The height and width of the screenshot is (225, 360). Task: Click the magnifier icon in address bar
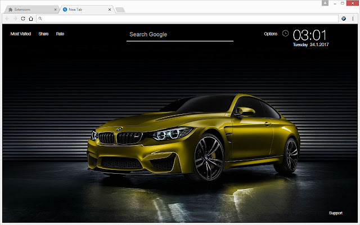coord(40,19)
